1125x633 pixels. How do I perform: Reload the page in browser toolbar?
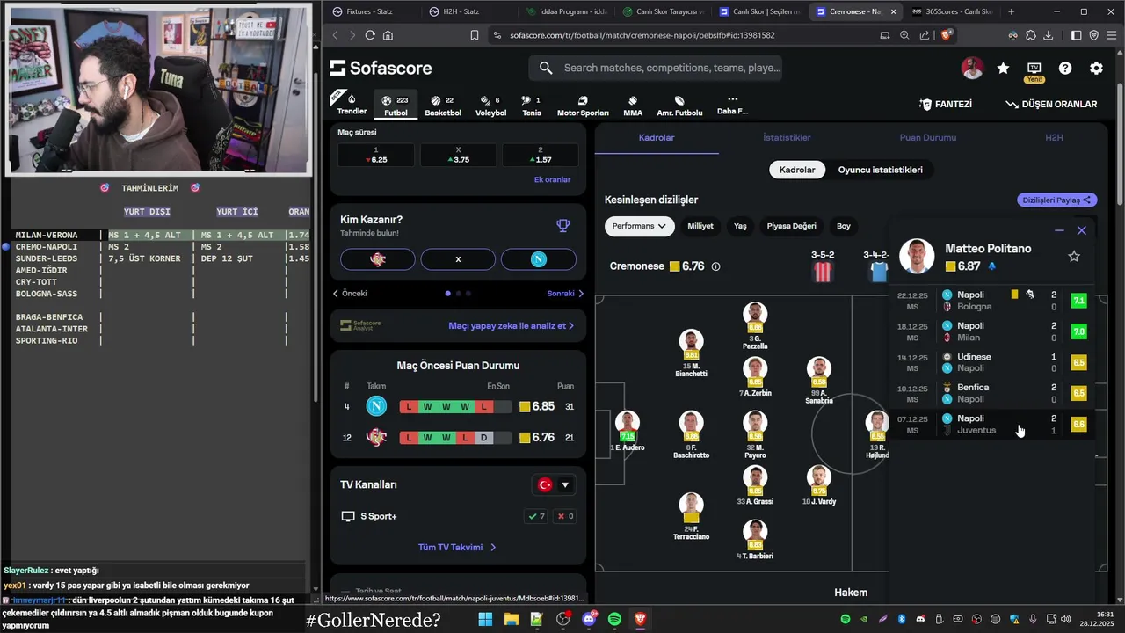[370, 35]
